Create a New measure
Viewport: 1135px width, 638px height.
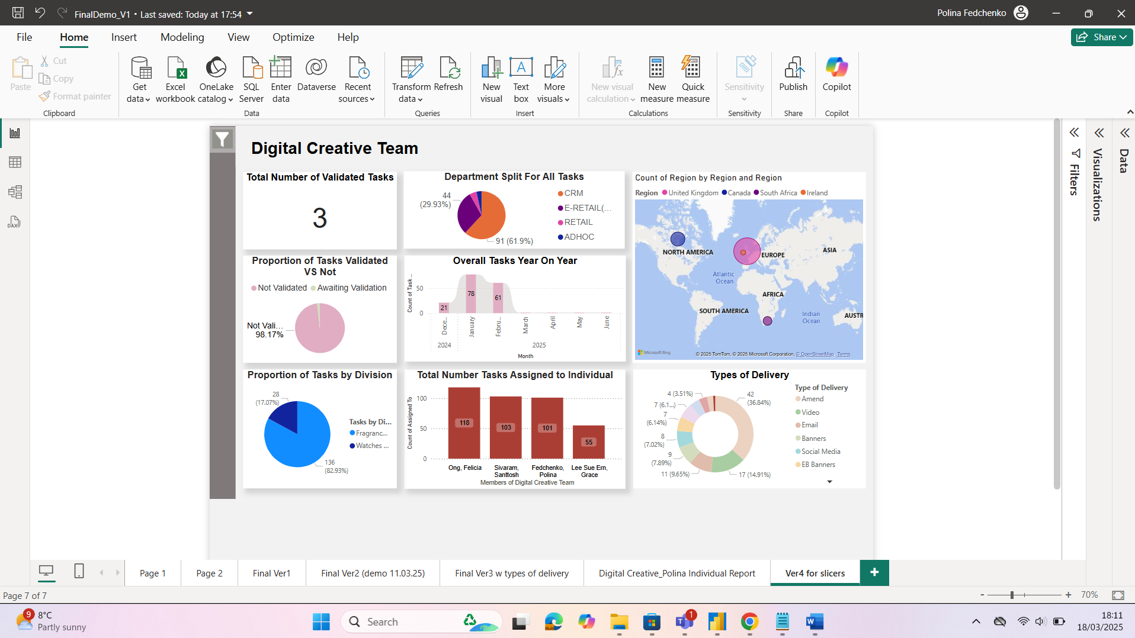click(x=656, y=79)
